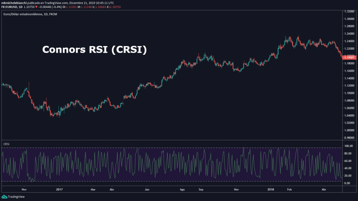
Task: Click the 0.00 level on CRSI scale
Action: 348,183
